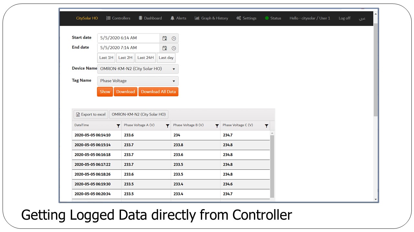Select the Last 24H quick range
This screenshot has width=414, height=232.
tap(146, 58)
